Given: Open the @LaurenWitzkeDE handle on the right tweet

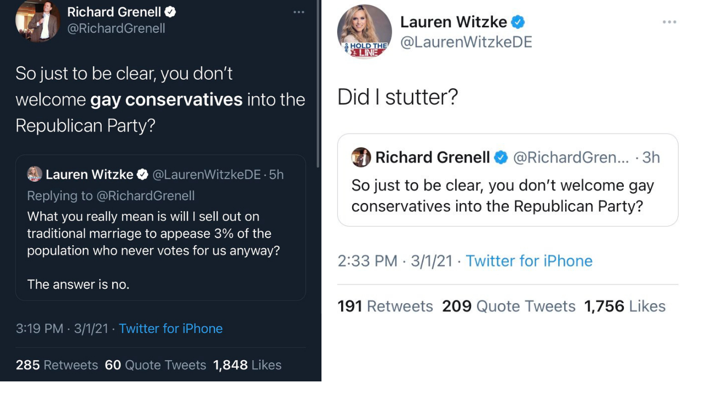Looking at the screenshot, I should (x=466, y=42).
